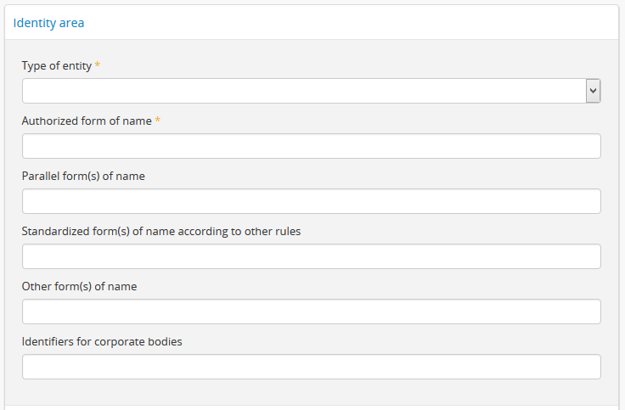Focus the Parallel form(s) of name field

pos(311,201)
